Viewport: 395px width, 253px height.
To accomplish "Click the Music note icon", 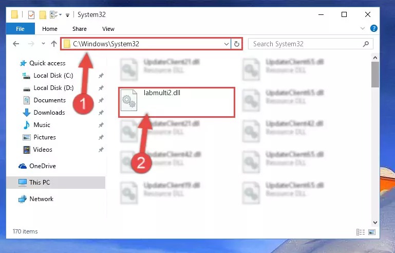I will point(26,125).
